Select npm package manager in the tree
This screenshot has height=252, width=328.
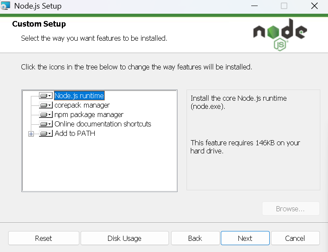tap(89, 114)
